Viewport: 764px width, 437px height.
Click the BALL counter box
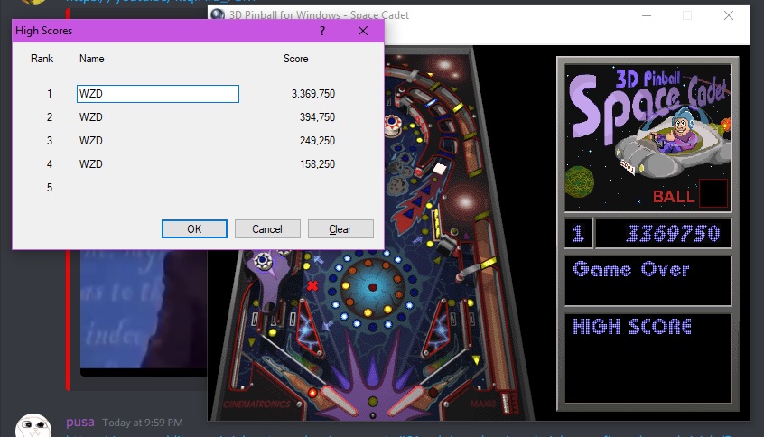click(713, 193)
